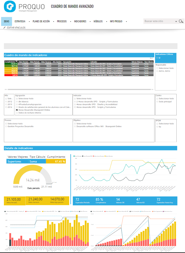Expand the Planes de Acción menu arrow

click(x=54, y=21)
